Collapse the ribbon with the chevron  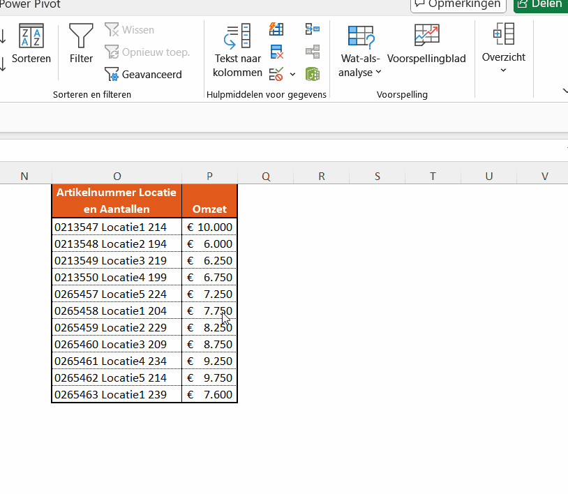click(x=565, y=91)
